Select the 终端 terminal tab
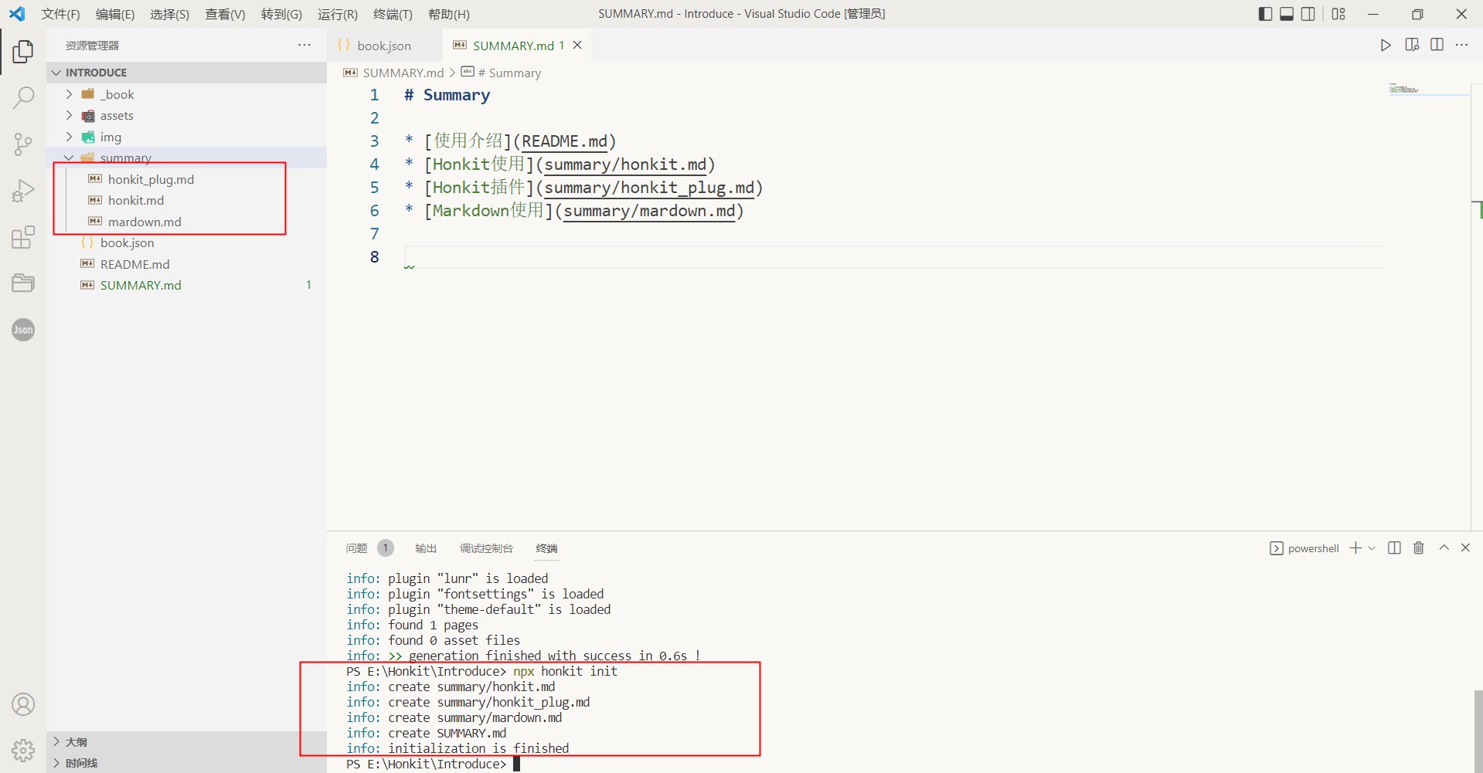The image size is (1483, 773). click(x=546, y=548)
